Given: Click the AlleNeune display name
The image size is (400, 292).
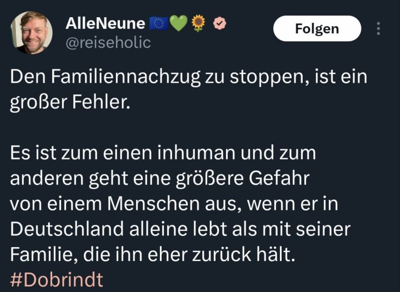Looking at the screenshot, I should coord(105,23).
